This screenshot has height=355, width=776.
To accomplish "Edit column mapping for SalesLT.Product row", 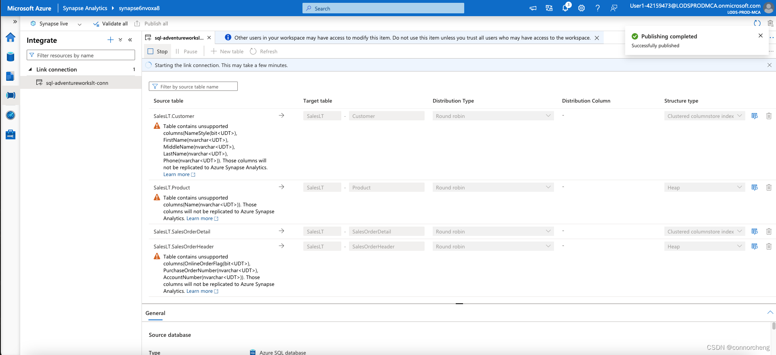I will pos(755,187).
